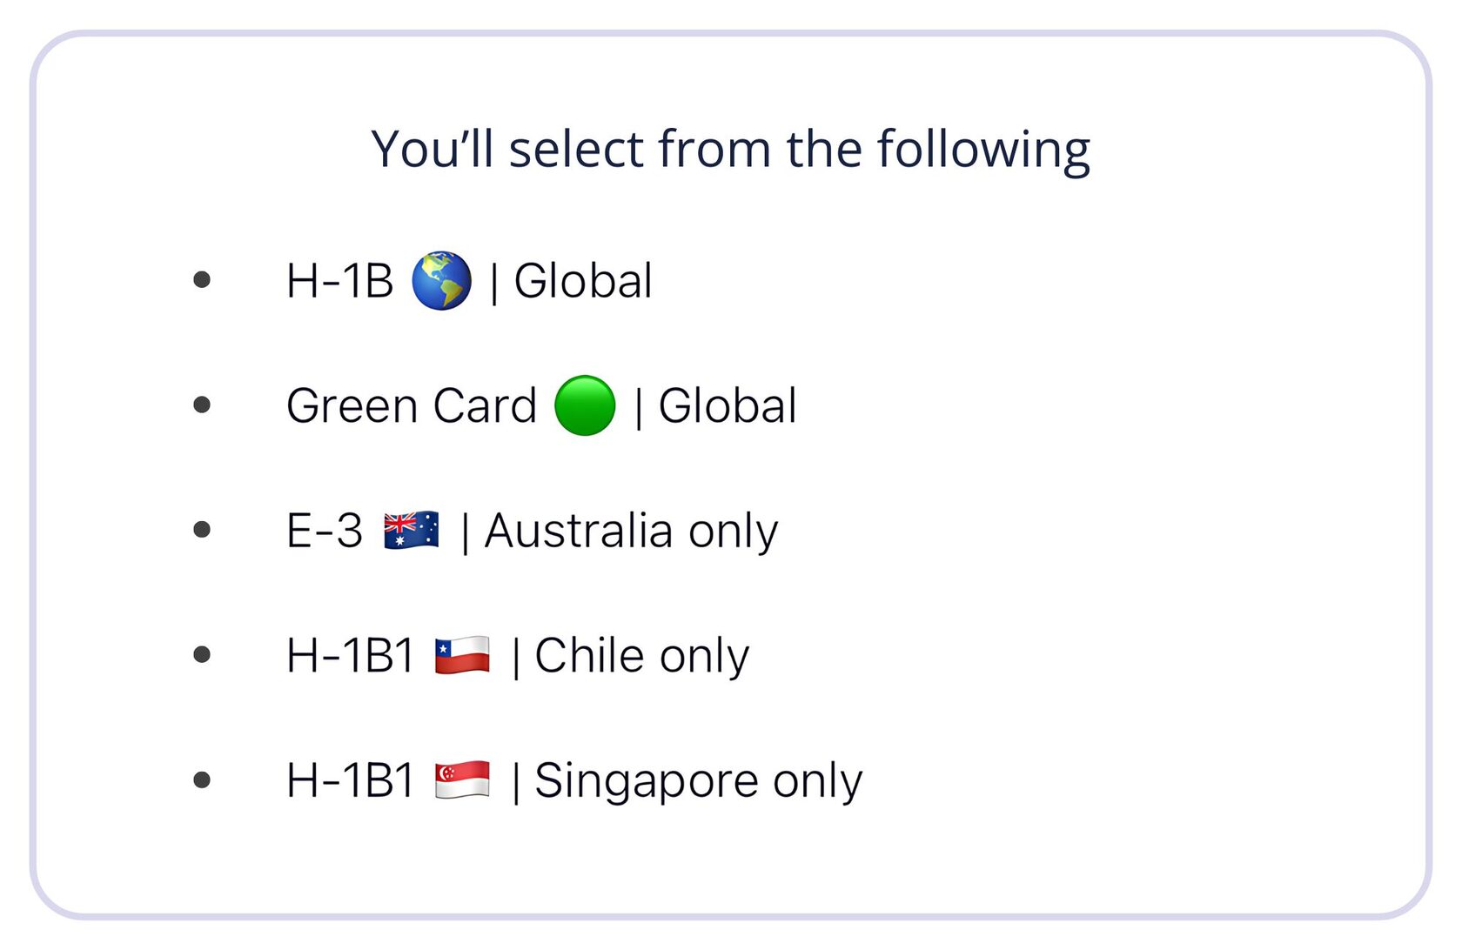
Task: Click H-1B1 label in Chile row
Action: tap(351, 655)
